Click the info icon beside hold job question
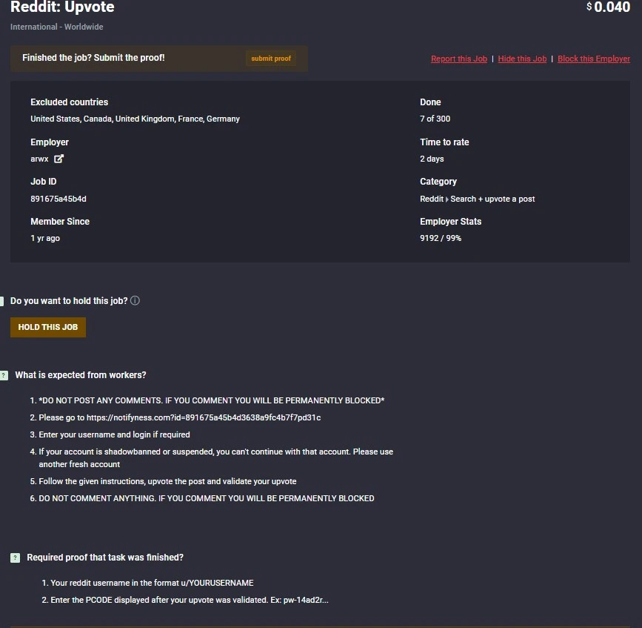This screenshot has width=642, height=628. pos(135,300)
